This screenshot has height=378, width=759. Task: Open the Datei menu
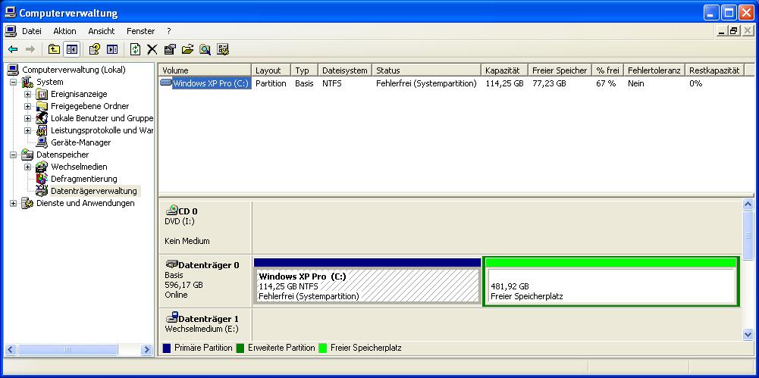click(x=32, y=31)
